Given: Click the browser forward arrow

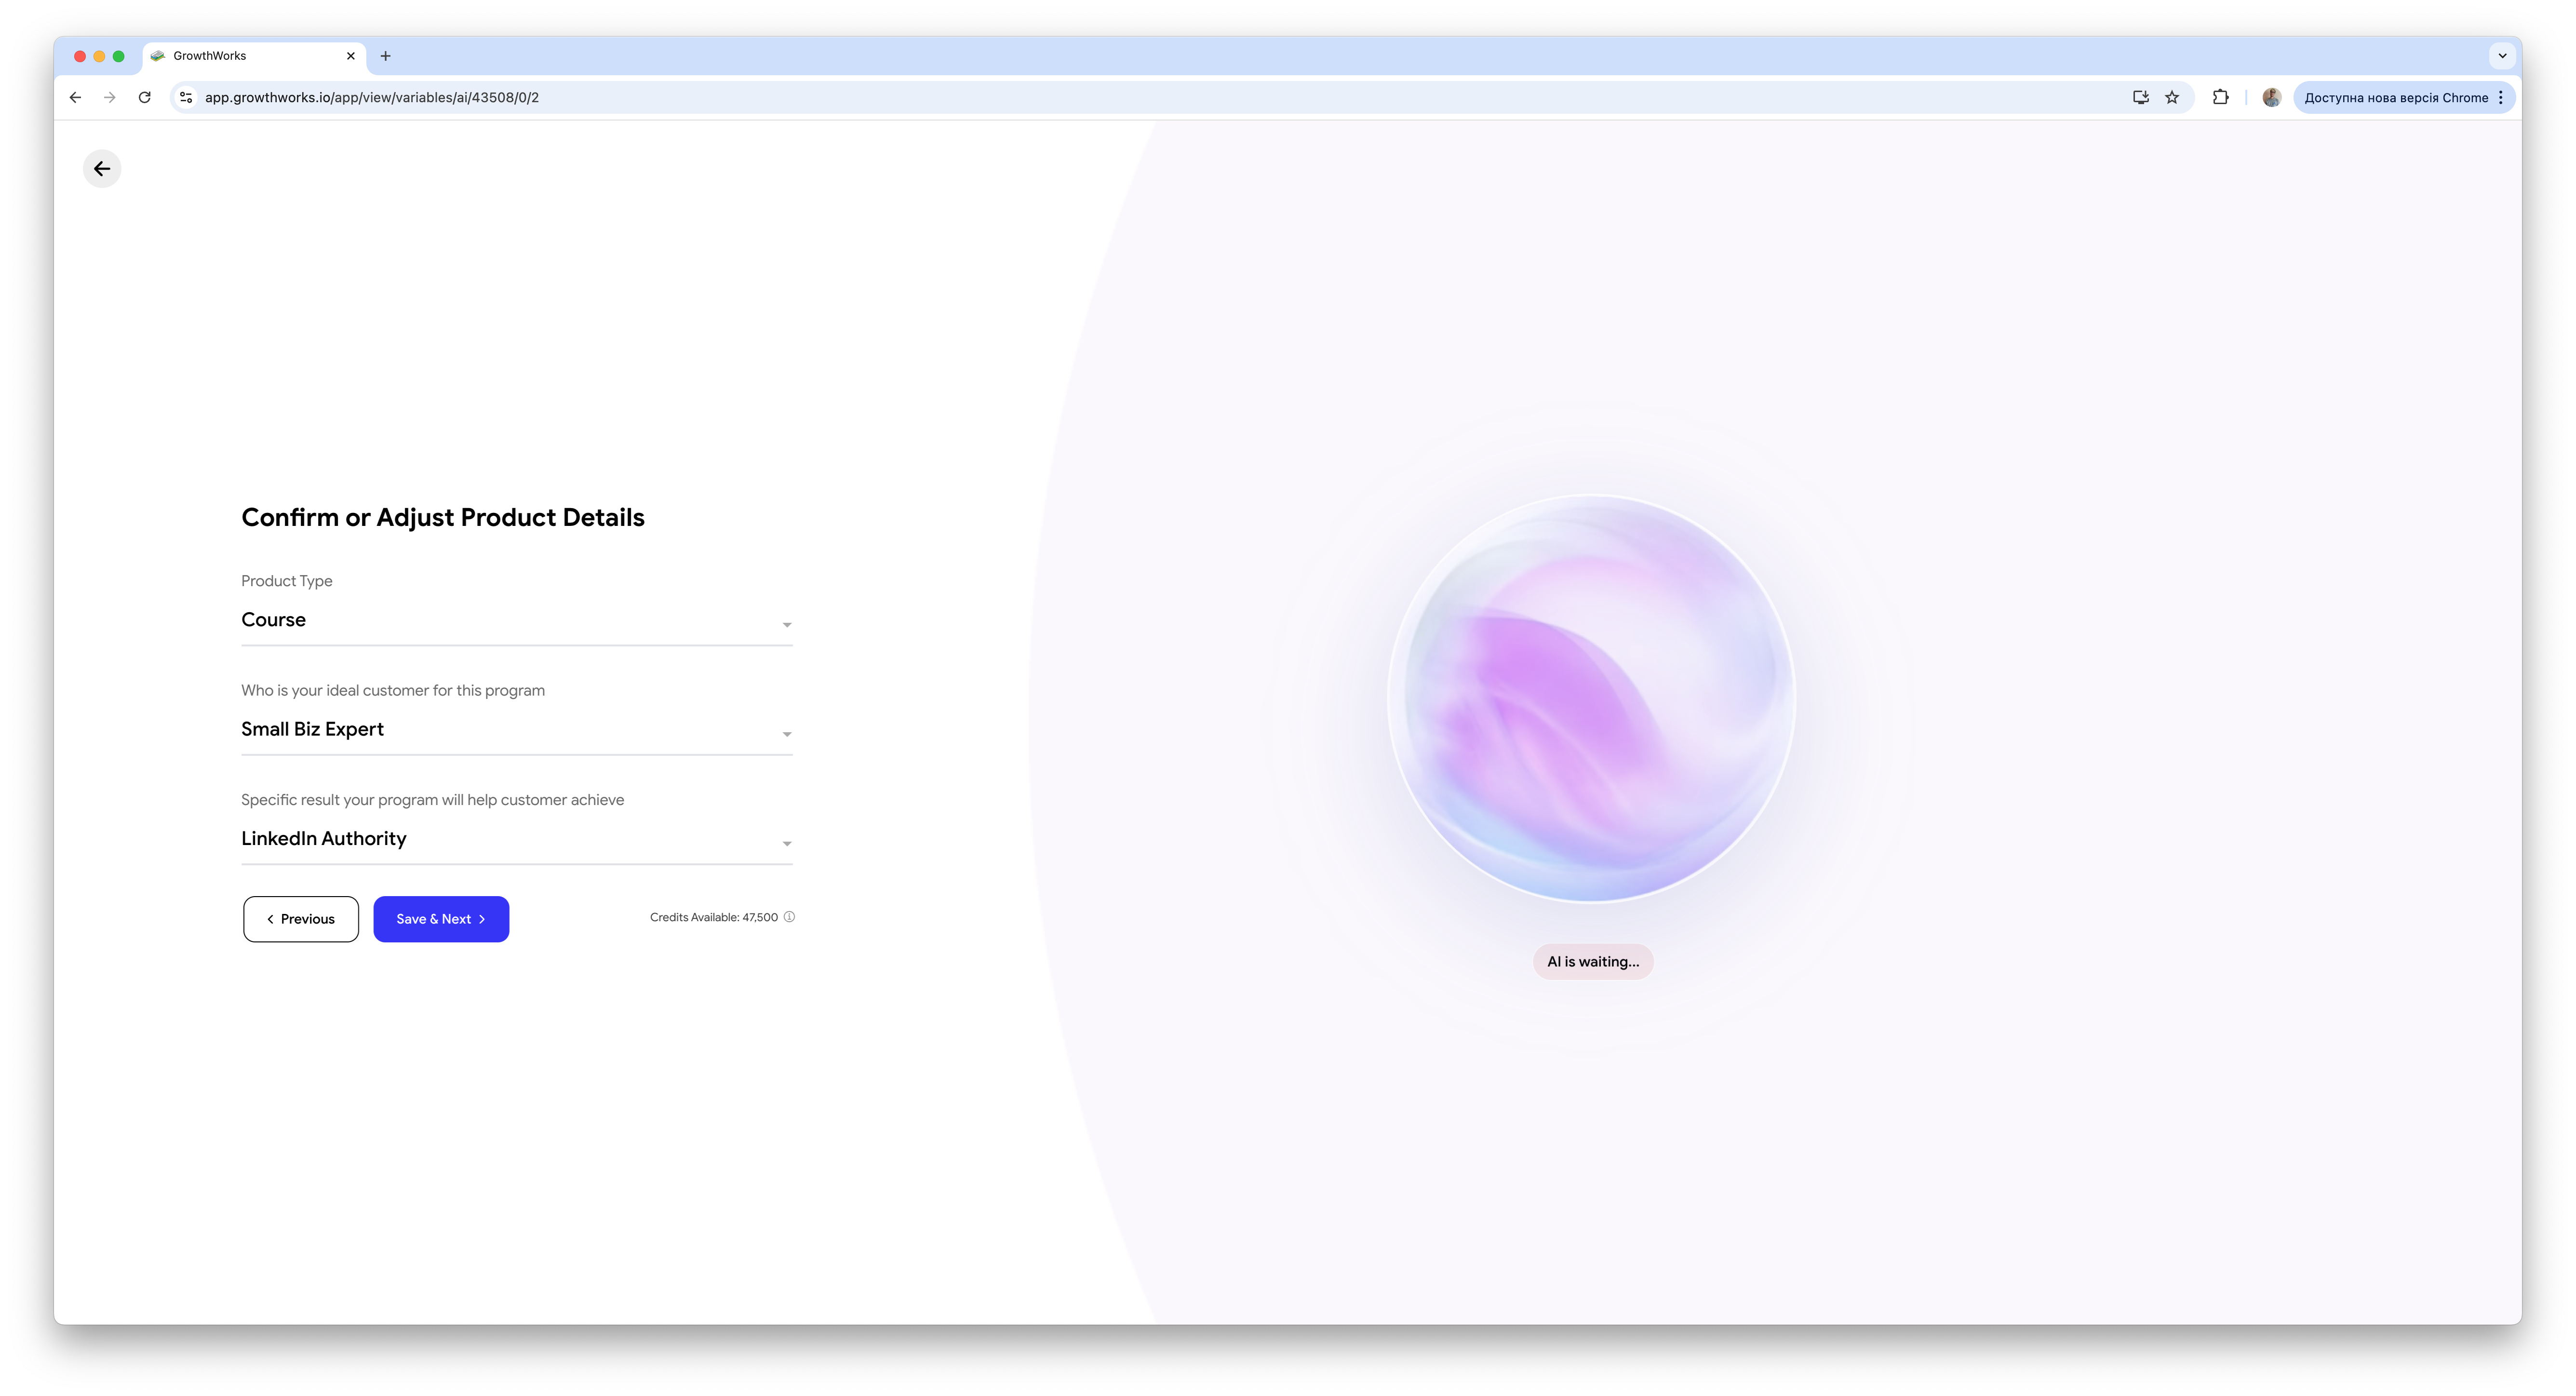Looking at the screenshot, I should (110, 97).
